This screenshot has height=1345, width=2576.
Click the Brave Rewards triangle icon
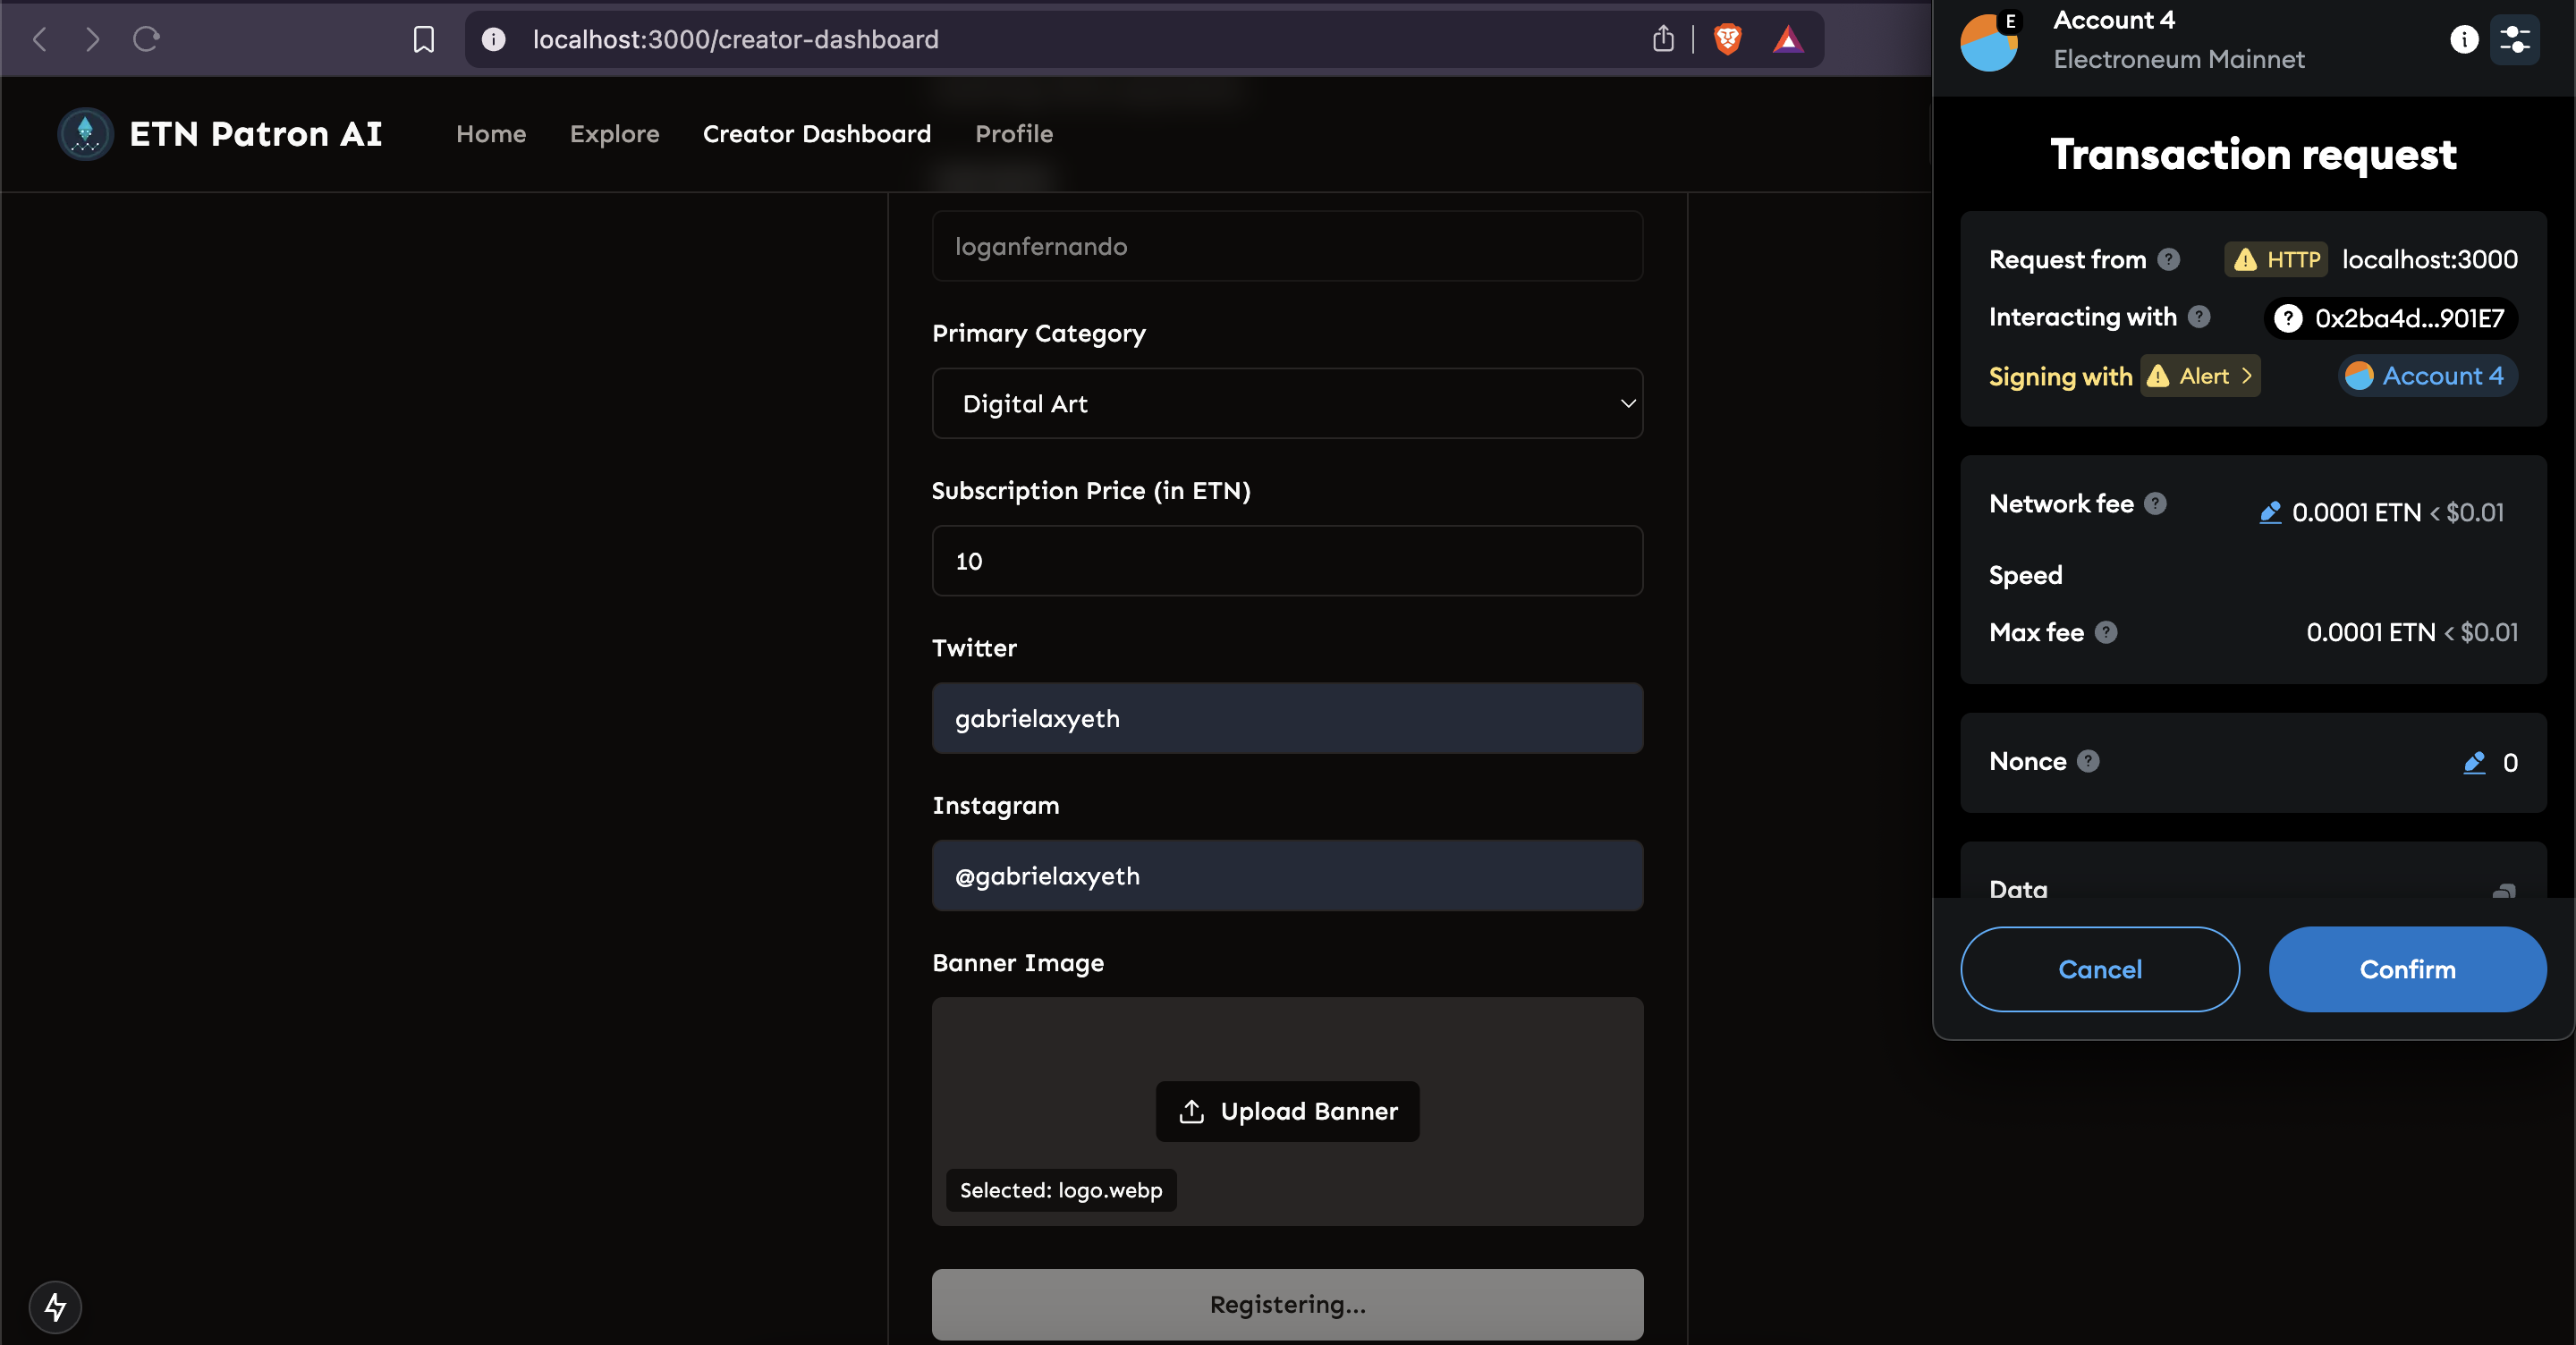click(x=1788, y=39)
